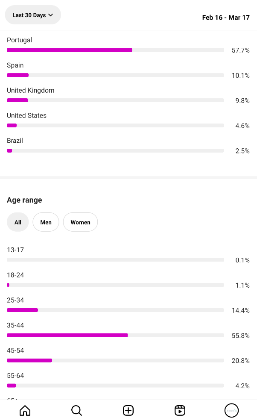Image resolution: width=257 pixels, height=418 pixels.
Task: Click the Portugal percentage bar
Action: click(x=115, y=50)
